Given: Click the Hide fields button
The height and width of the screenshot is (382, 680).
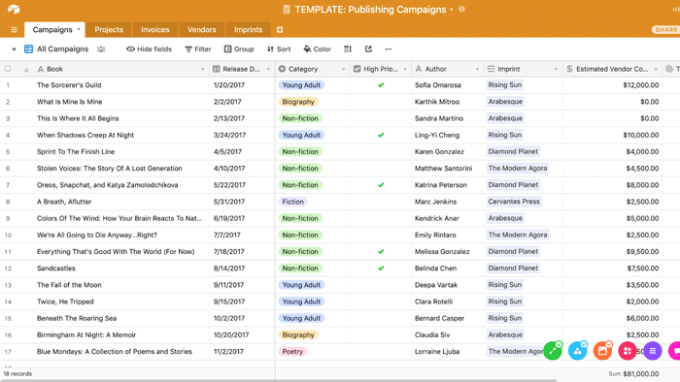Looking at the screenshot, I should pyautogui.click(x=149, y=49).
